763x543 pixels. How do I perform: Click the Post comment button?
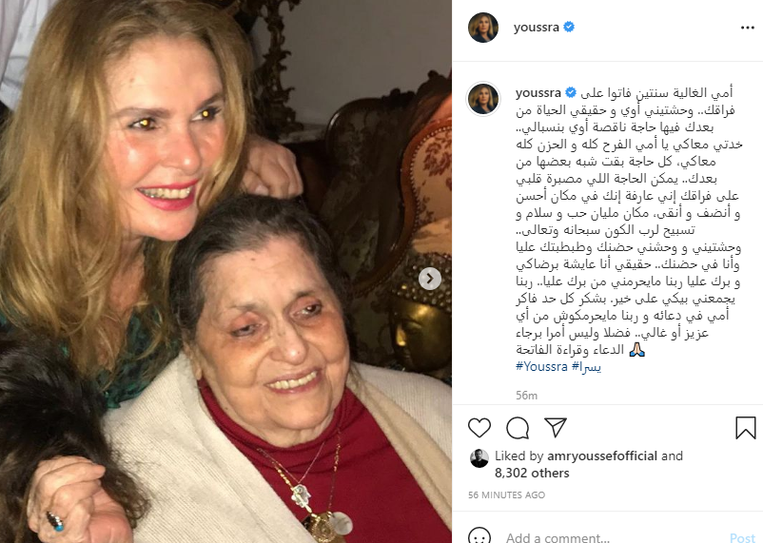pyautogui.click(x=742, y=537)
